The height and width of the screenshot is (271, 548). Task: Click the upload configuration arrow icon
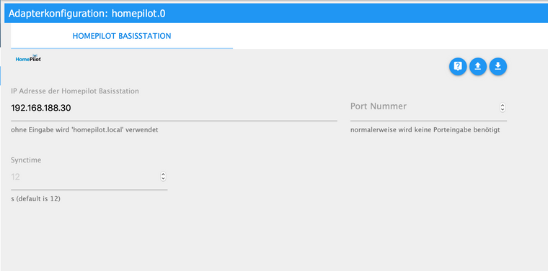click(478, 66)
